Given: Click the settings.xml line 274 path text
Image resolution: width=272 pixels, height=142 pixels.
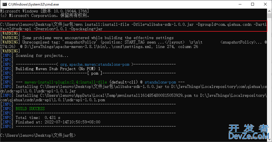Looking at the screenshot, I should 99,47.
